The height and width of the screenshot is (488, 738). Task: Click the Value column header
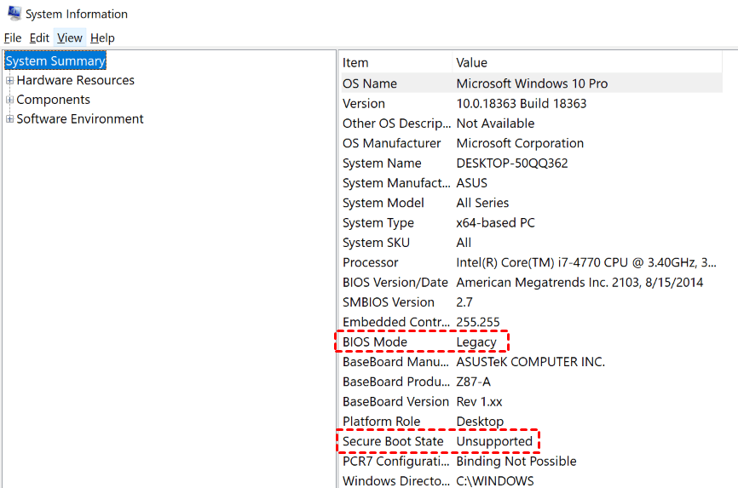[x=587, y=62]
